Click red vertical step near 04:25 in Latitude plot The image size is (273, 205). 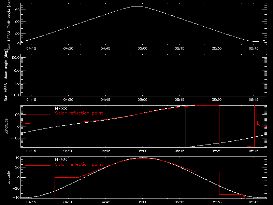[55, 188]
